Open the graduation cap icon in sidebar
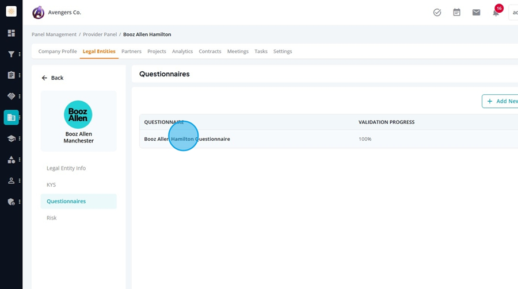Image resolution: width=518 pixels, height=289 pixels. pos(12,138)
